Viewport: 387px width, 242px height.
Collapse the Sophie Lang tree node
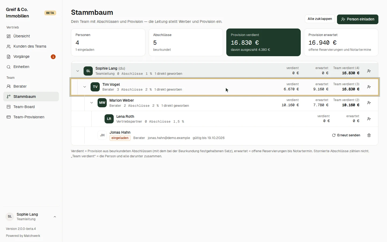tap(78, 71)
